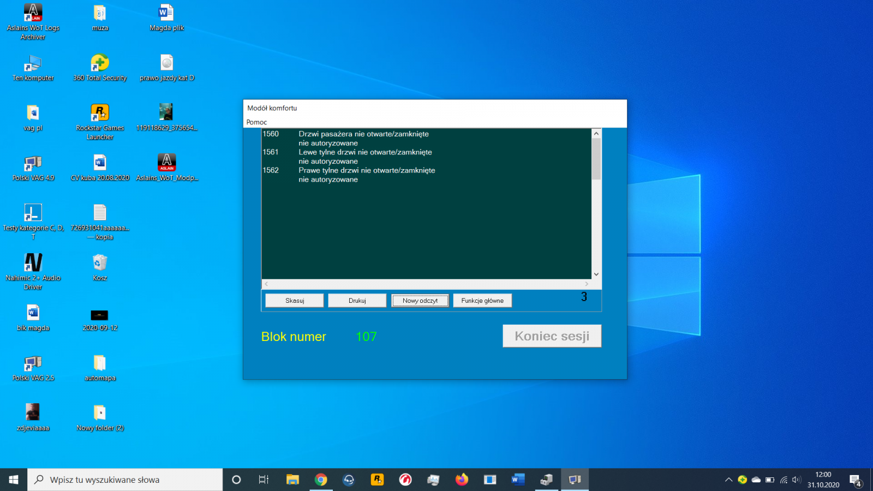Click the Drukuj button
This screenshot has height=491, width=873.
tap(357, 301)
